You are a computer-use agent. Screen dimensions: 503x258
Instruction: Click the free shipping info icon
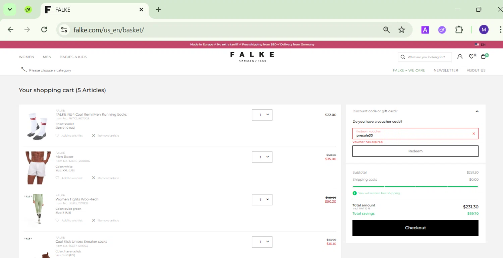355,193
